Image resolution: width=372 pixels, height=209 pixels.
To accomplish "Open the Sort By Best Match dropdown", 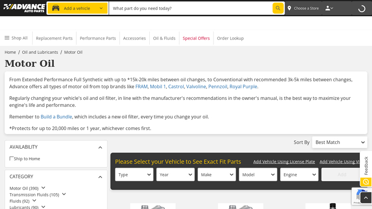I will [x=339, y=142].
